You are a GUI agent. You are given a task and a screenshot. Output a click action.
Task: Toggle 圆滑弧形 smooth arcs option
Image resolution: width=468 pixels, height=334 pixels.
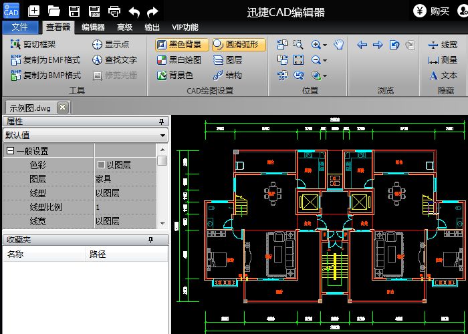(x=239, y=45)
